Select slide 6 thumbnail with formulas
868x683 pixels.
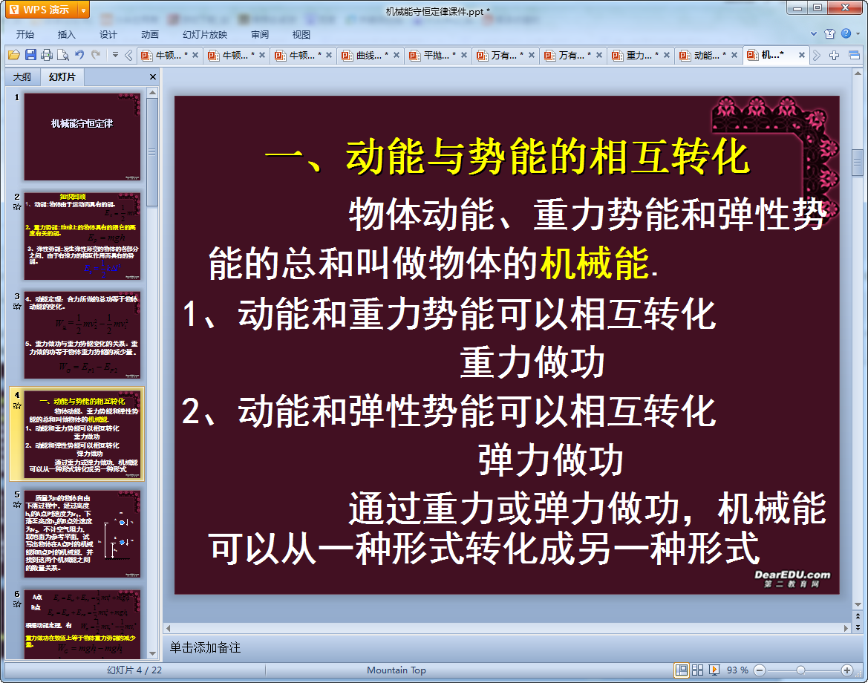[x=82, y=624]
